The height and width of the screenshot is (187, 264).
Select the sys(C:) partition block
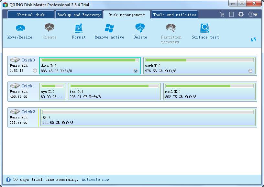[52, 92]
